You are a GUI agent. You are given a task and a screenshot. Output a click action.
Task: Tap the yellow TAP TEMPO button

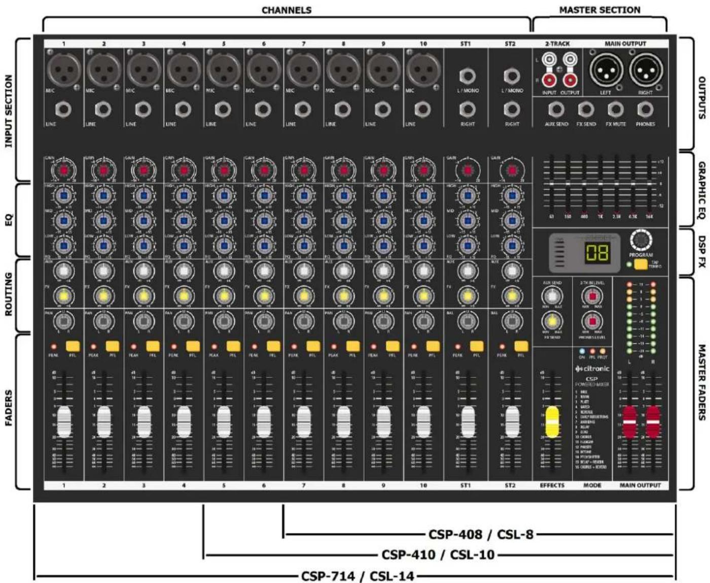[x=641, y=264]
